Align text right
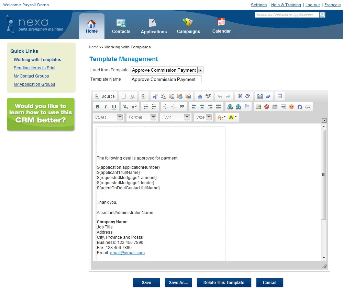Viewport: 343px width, 295px height. tap(210, 107)
